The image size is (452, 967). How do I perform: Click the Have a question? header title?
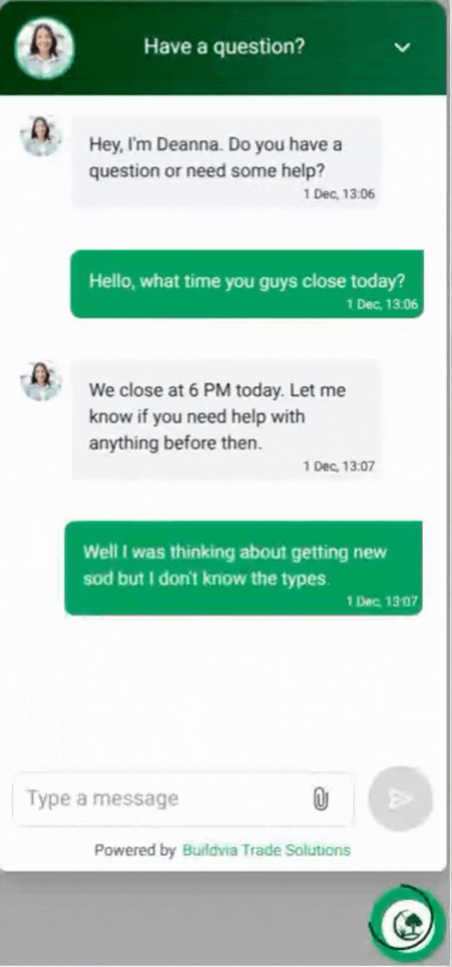click(224, 46)
